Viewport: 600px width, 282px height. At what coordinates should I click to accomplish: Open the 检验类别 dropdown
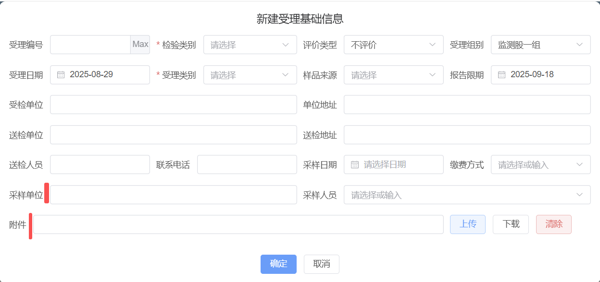[x=250, y=45]
